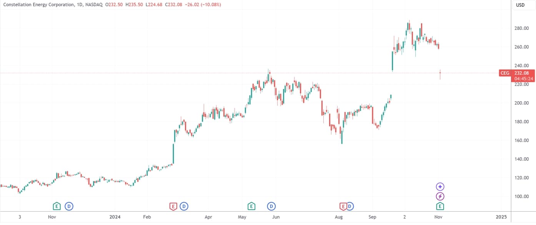Open the USD currency selector
This screenshot has width=536, height=225.
pyautogui.click(x=520, y=5)
